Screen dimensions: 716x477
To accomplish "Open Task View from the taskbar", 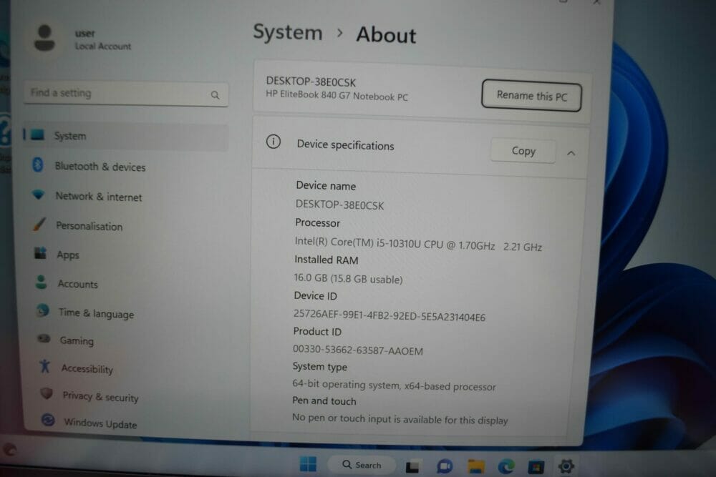I will pos(412,466).
